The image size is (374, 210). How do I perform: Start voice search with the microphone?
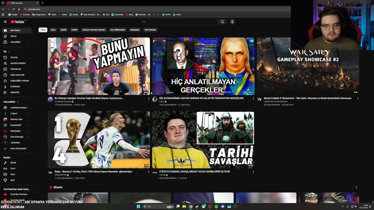pyautogui.click(x=232, y=22)
